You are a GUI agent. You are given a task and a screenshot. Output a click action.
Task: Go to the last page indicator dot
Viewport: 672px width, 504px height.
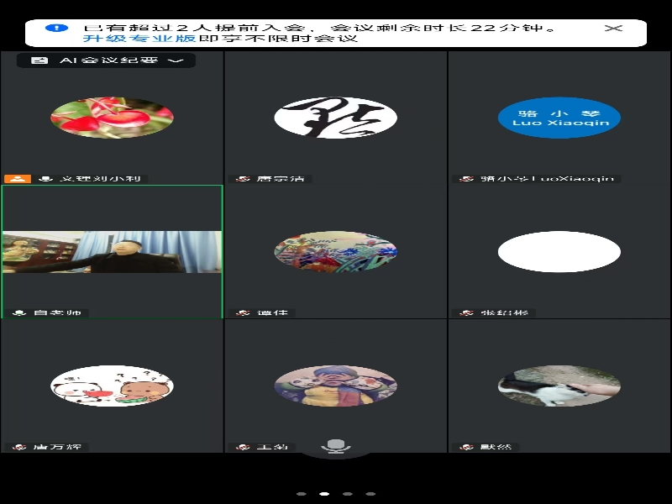pos(370,494)
